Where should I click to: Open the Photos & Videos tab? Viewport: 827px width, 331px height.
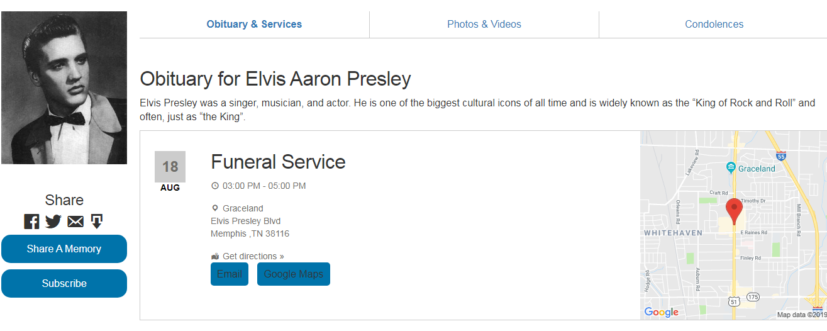[484, 24]
